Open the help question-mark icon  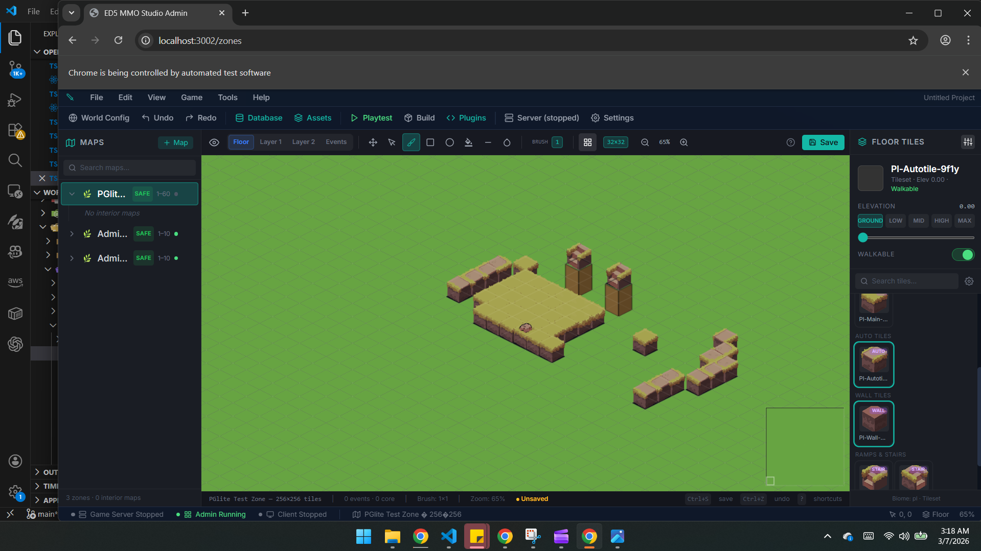[x=791, y=142]
